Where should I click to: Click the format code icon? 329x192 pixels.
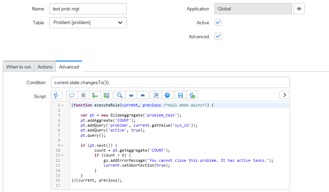pos(84,95)
